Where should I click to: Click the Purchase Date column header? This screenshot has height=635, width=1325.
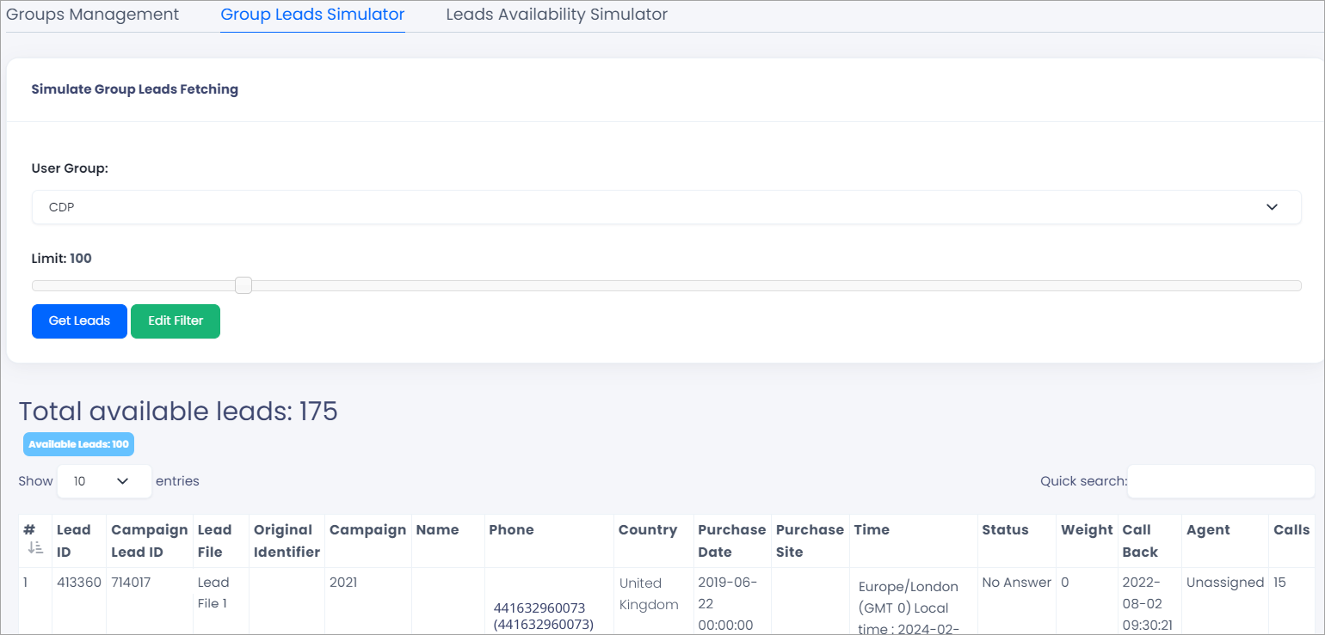(x=731, y=540)
